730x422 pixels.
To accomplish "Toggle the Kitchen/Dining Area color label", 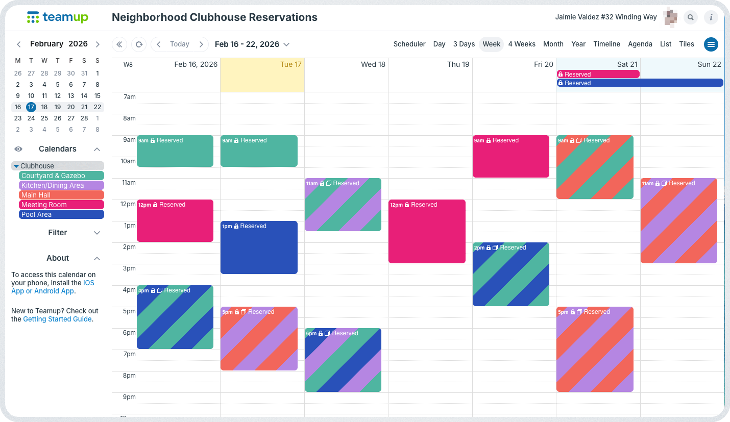I will coord(61,185).
